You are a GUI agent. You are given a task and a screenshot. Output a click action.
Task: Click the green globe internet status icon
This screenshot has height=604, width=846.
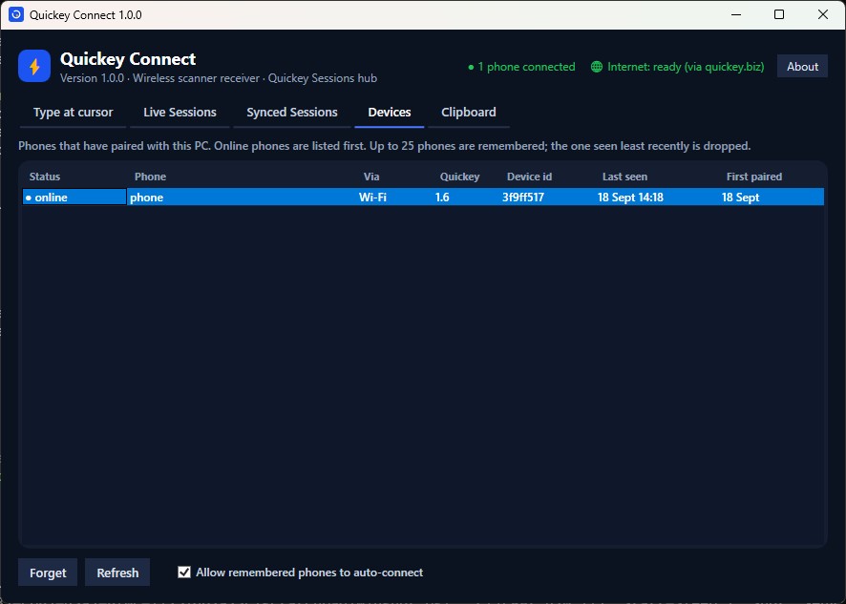596,67
